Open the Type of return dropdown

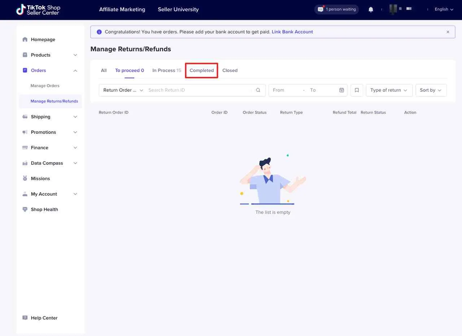click(389, 90)
